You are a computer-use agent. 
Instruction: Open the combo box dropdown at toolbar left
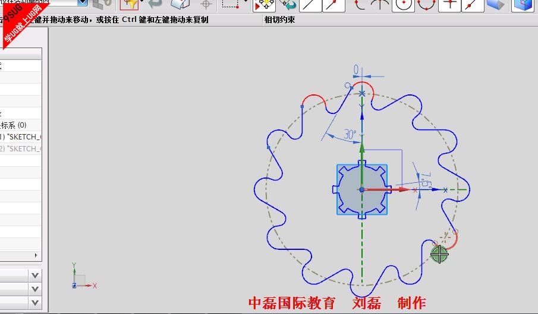click(x=83, y=3)
